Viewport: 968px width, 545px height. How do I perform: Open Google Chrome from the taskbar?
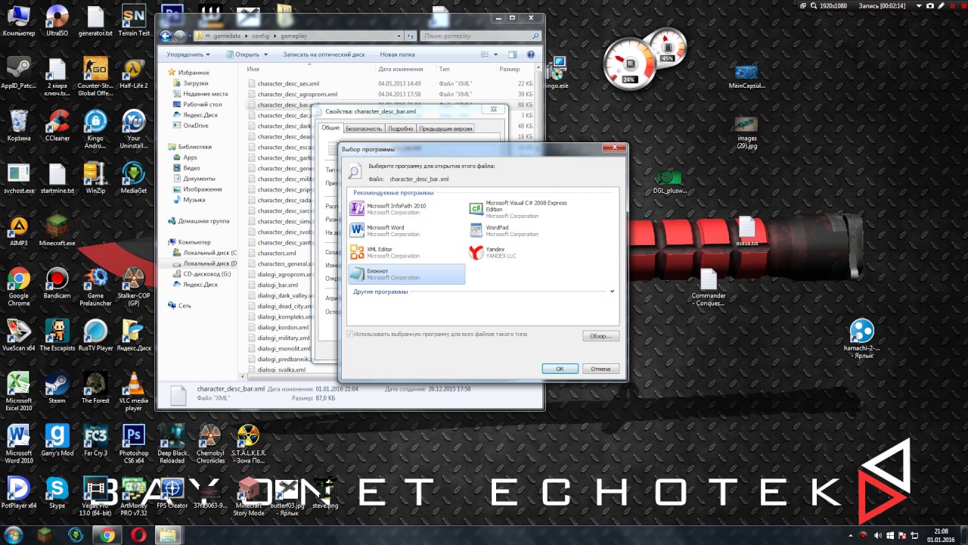tap(107, 535)
